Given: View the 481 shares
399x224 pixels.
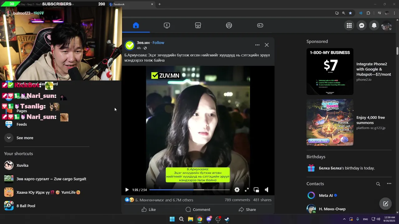Looking at the screenshot, I should 262,200.
